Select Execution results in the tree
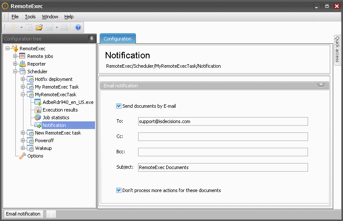The width and height of the screenshot is (343, 221). pos(60,110)
